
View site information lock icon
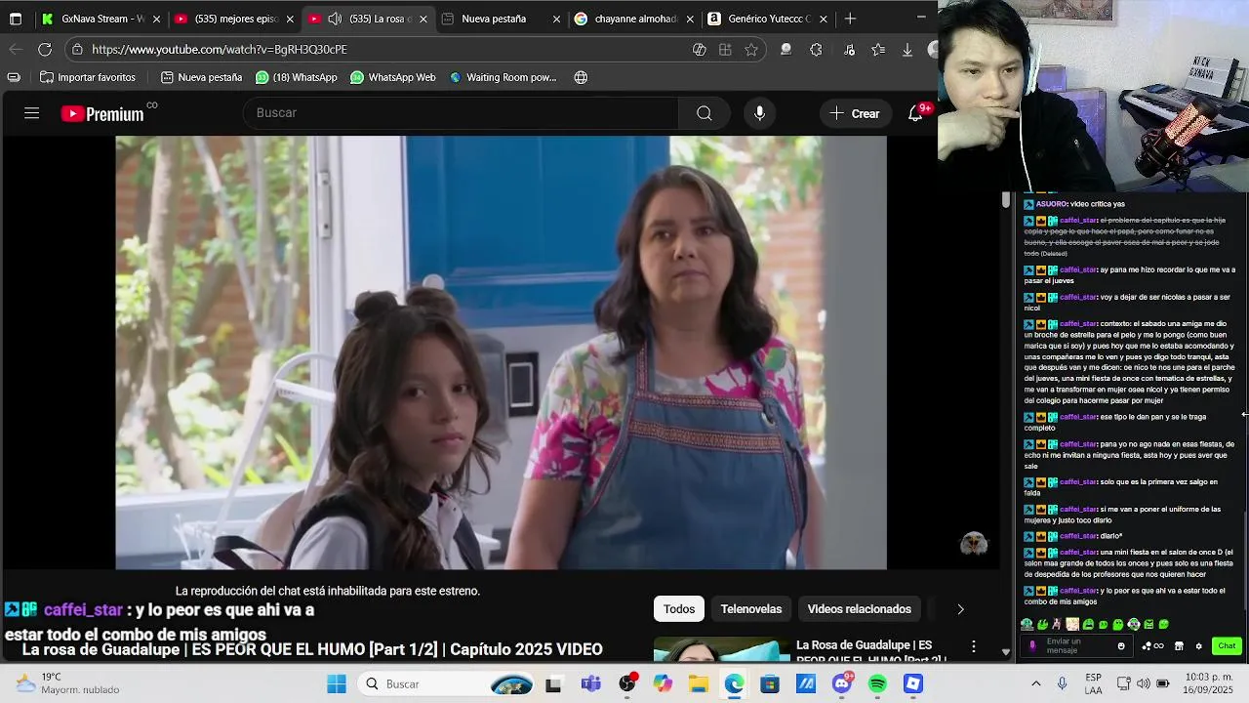76,49
